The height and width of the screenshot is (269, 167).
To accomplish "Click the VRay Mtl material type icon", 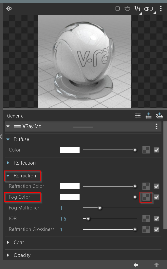I will (17, 126).
